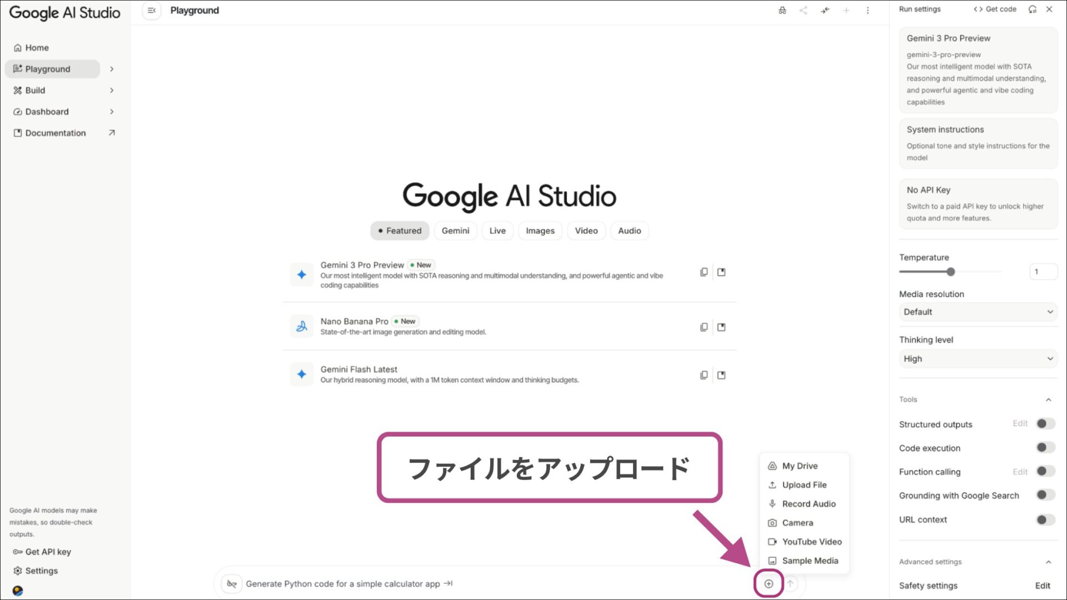Image resolution: width=1067 pixels, height=600 pixels.
Task: Switch to the Images model tab
Action: [540, 231]
